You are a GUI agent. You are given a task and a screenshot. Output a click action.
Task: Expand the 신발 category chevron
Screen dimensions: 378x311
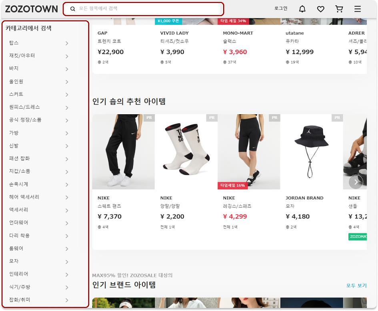[x=67, y=146]
